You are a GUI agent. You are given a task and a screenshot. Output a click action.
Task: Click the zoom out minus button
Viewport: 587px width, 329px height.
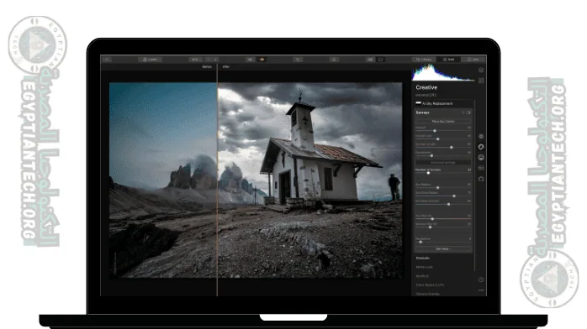coord(209,60)
